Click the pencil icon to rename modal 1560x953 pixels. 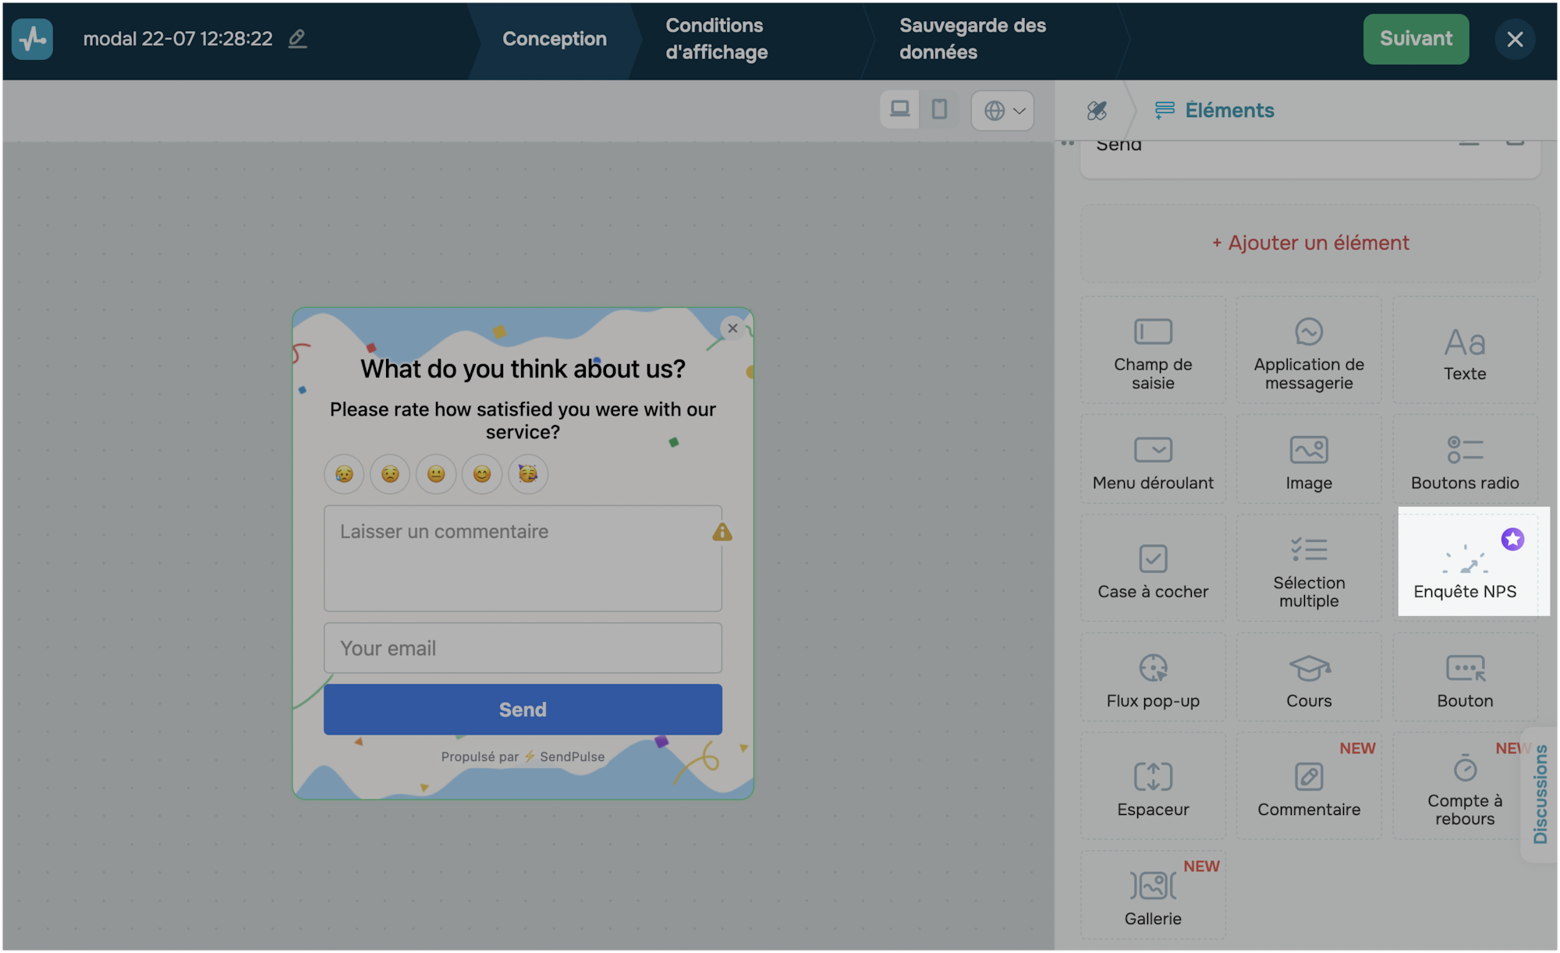[297, 38]
